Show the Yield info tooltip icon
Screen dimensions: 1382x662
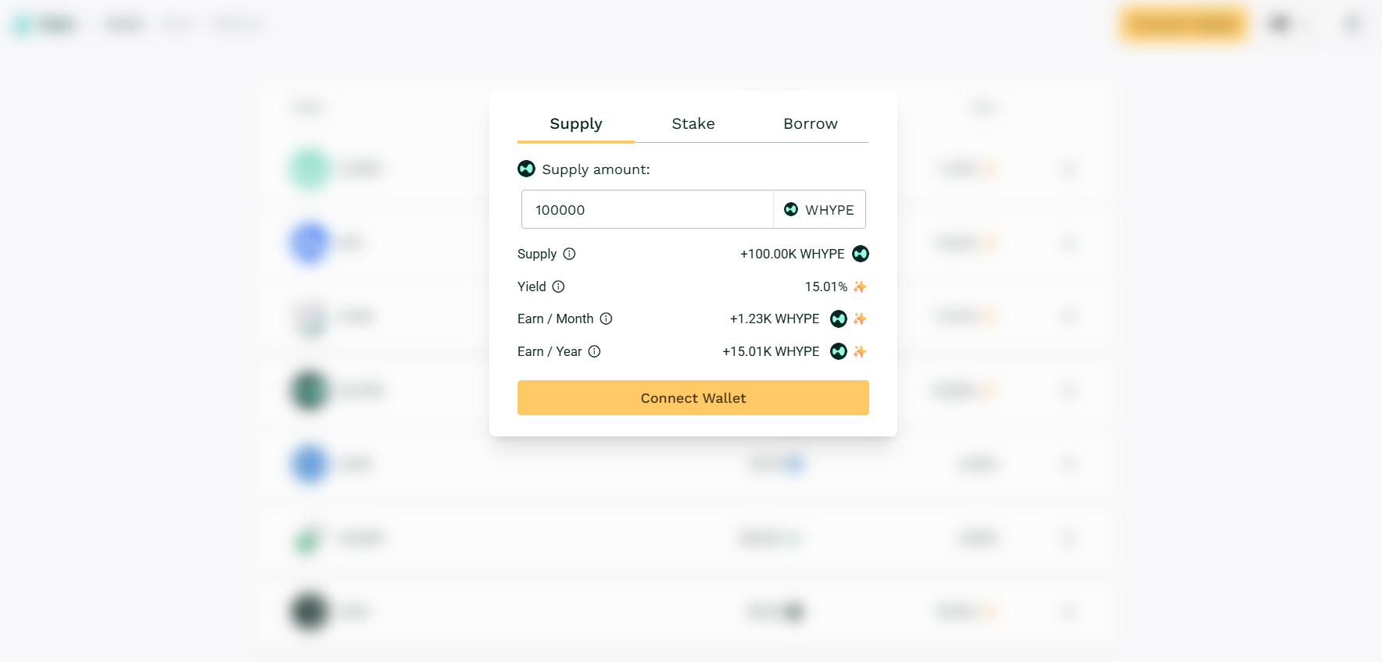pyautogui.click(x=559, y=287)
